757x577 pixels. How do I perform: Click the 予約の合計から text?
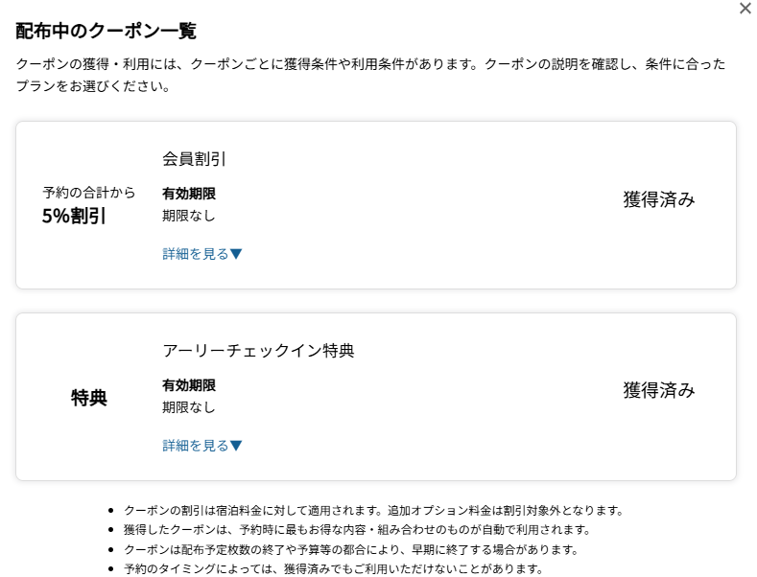89,193
